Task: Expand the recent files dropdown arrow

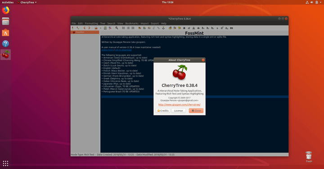Action: pos(101,28)
